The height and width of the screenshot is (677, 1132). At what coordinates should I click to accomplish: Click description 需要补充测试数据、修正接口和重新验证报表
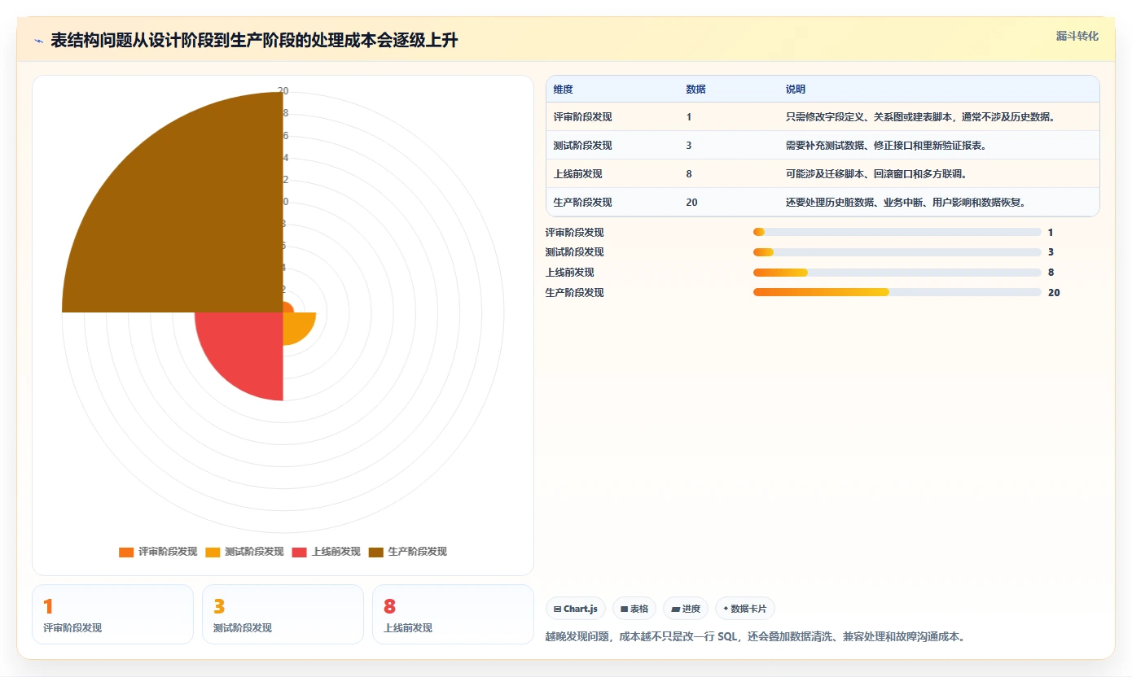tap(886, 146)
